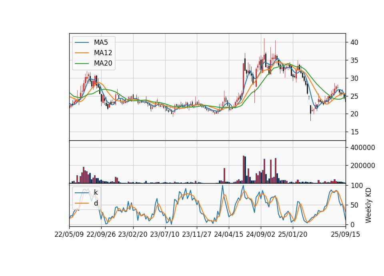
Task: Click the 22/09/26 date tick label
Action: tap(101, 234)
